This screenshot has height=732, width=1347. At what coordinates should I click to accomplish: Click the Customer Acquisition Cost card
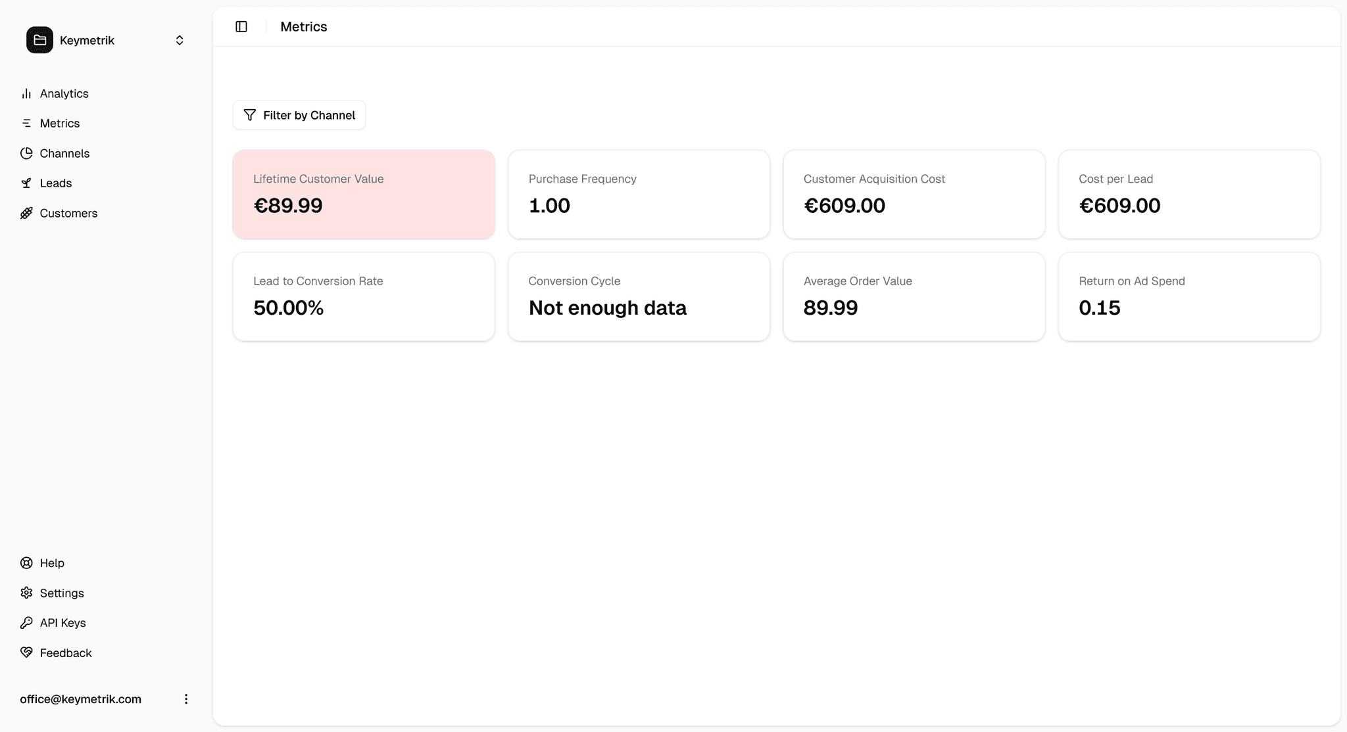(914, 194)
